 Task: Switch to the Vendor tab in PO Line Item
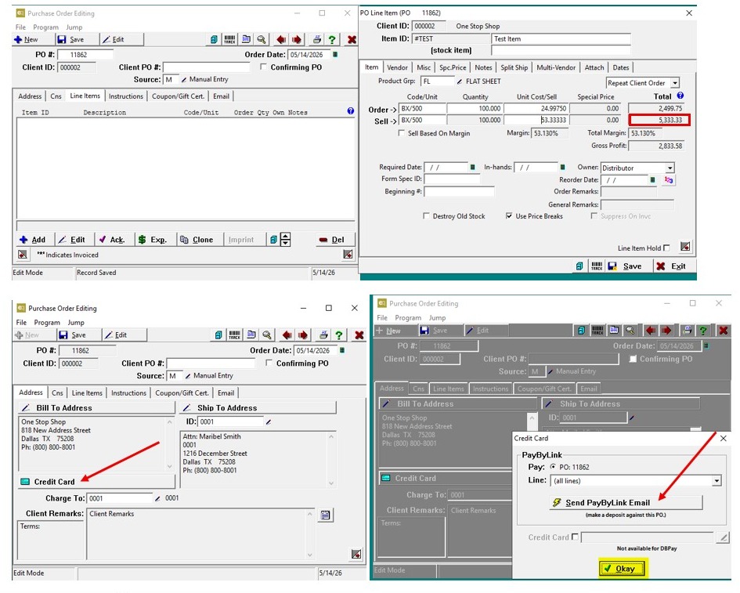click(x=397, y=67)
